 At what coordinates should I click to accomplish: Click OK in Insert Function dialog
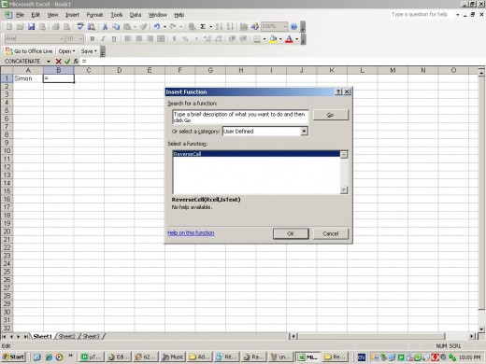291,233
